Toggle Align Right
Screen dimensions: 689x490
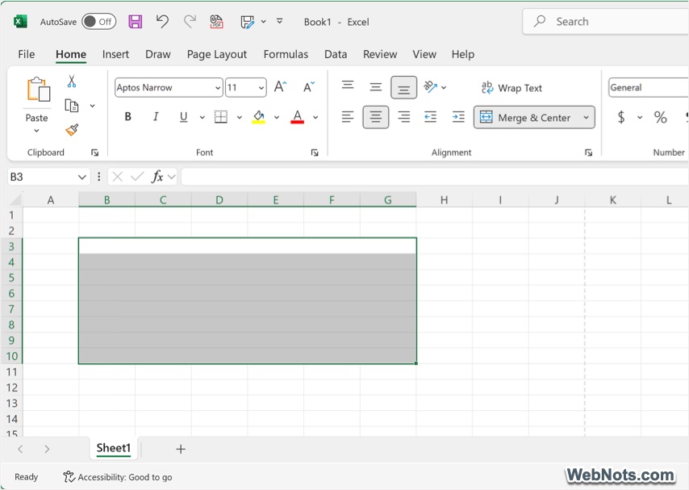pos(404,117)
